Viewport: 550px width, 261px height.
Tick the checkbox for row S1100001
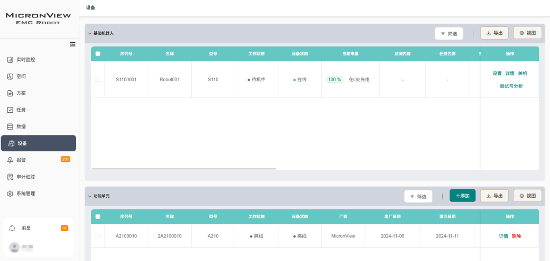[97, 80]
